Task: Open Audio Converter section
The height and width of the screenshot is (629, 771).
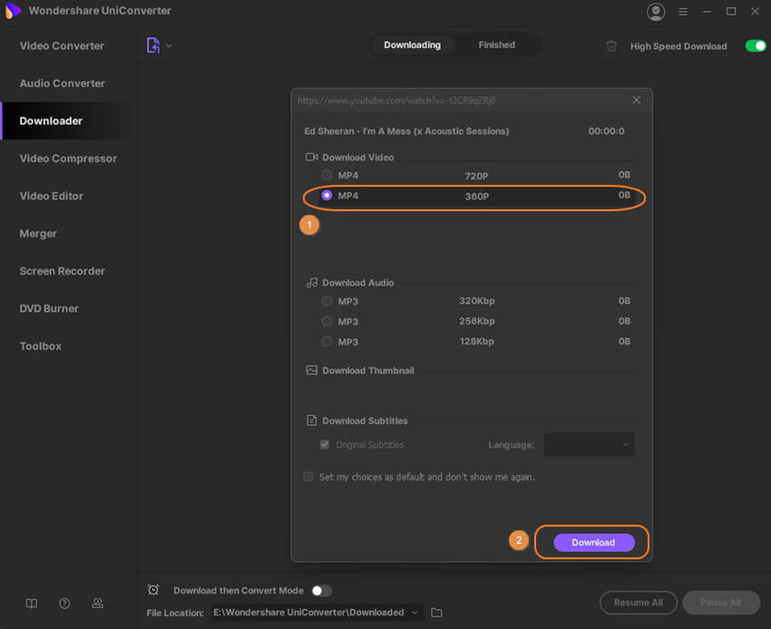Action: [63, 83]
